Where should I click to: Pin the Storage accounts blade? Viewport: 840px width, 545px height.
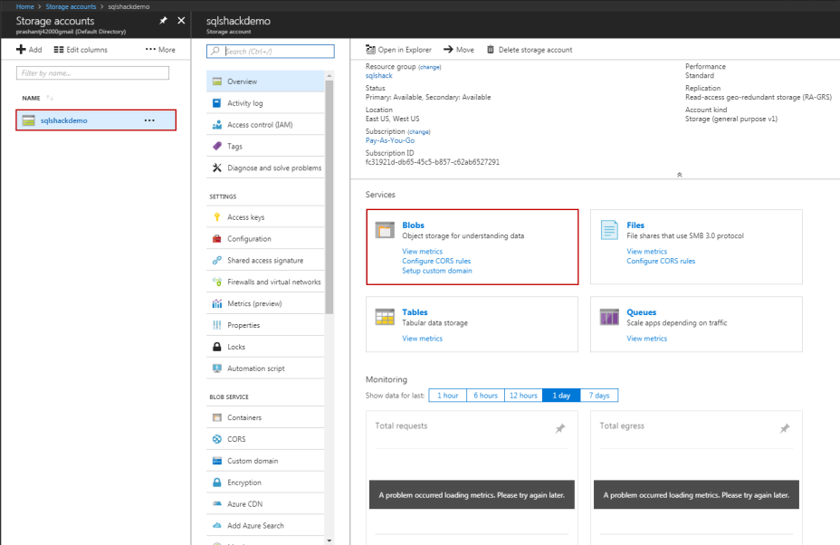[x=163, y=20]
